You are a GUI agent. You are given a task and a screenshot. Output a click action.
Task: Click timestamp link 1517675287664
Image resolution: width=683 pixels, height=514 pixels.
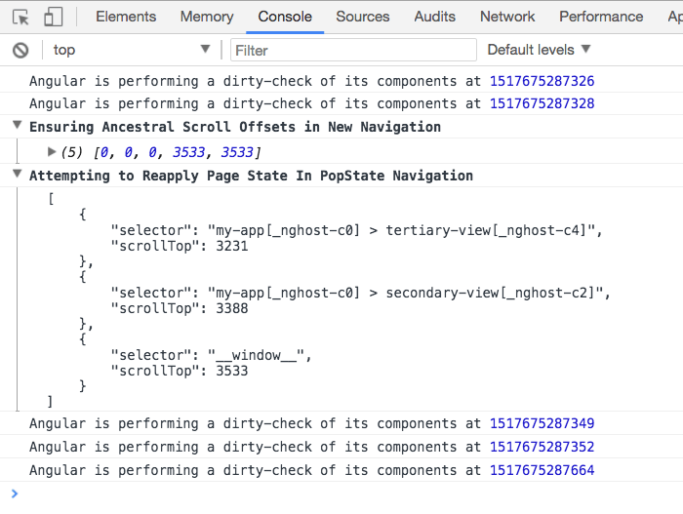[x=542, y=470]
